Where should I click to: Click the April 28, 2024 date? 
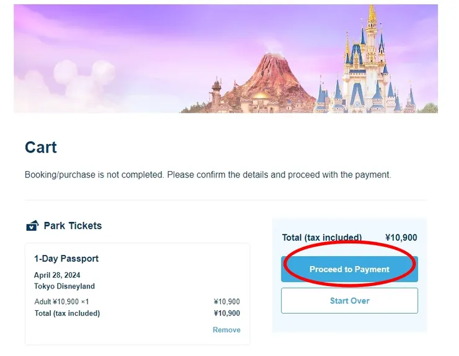pos(57,275)
